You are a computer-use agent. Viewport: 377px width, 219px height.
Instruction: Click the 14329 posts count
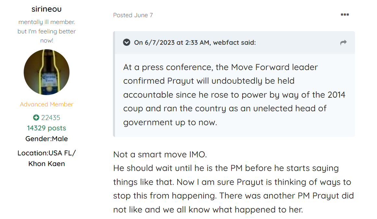pos(47,128)
